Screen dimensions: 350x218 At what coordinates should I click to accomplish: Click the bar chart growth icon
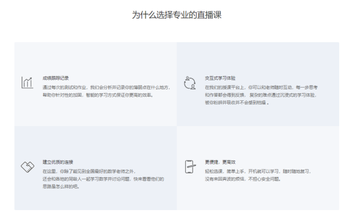[27, 83]
